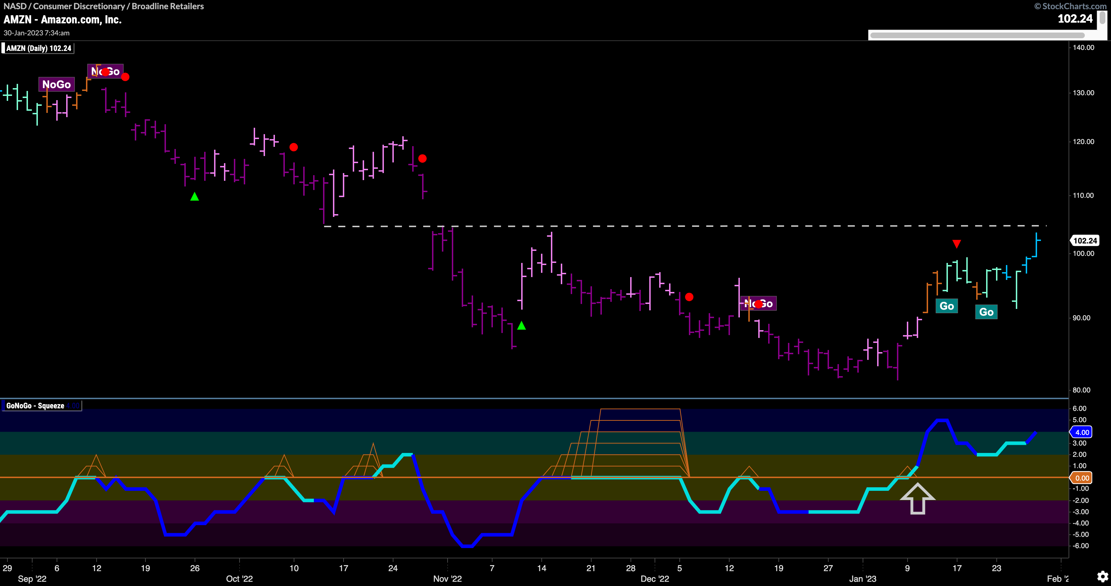Select the Go label beneath the Jan 17 bars
The width and height of the screenshot is (1111, 586).
coord(947,306)
